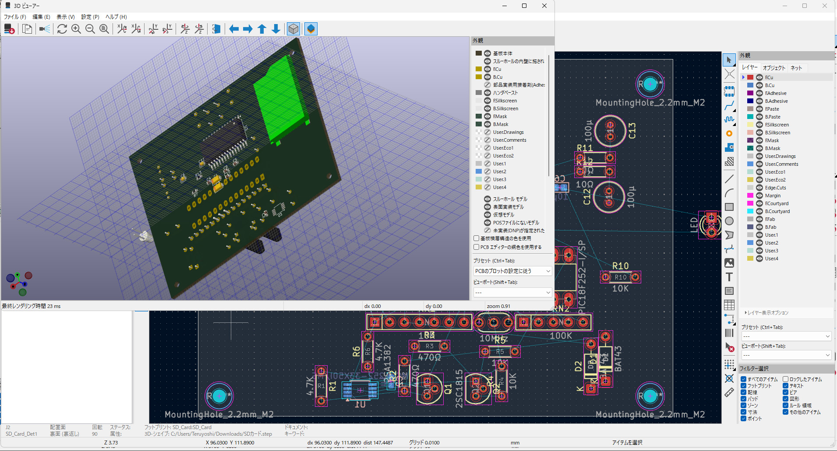
Task: Hide Edge.Cuts layer in PCB editor
Action: [759, 188]
